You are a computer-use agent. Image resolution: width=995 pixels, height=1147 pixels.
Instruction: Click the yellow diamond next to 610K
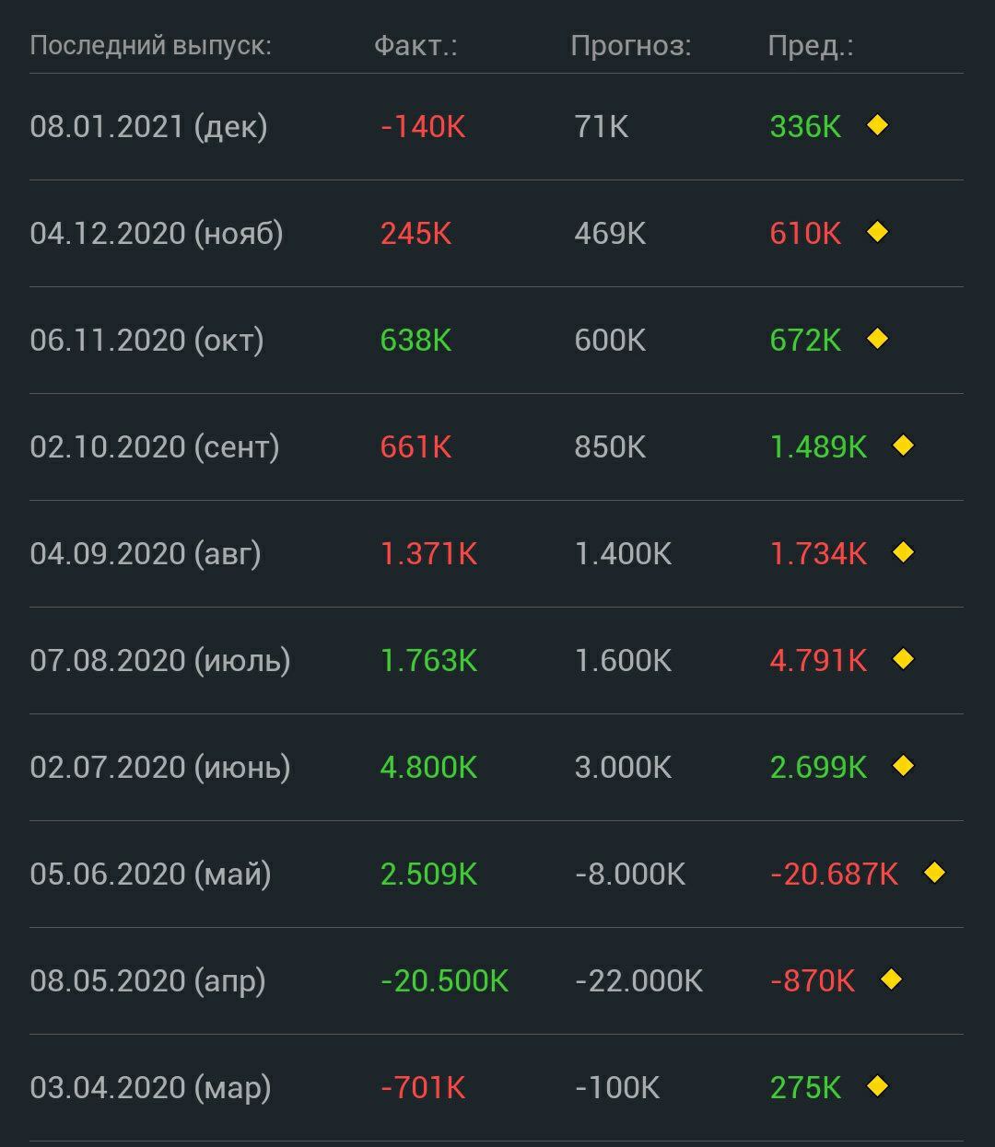pyautogui.click(x=877, y=232)
